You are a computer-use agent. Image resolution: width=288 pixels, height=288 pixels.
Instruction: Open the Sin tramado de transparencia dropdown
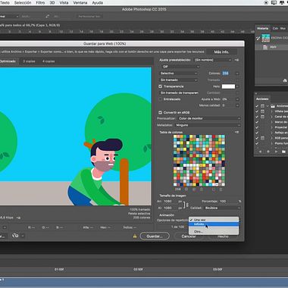pyautogui.click(x=180, y=92)
